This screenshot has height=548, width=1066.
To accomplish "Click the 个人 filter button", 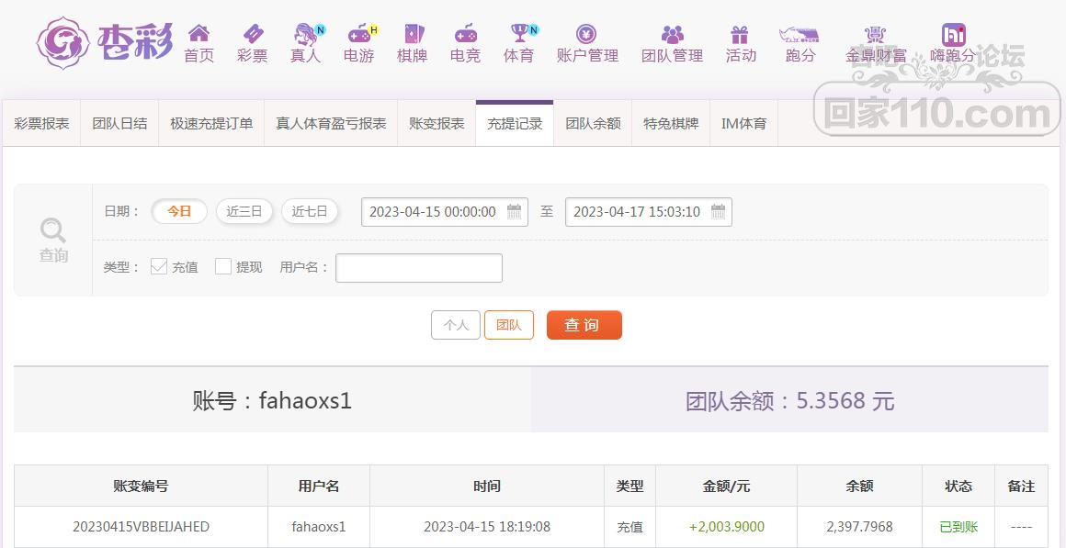I will click(x=456, y=325).
